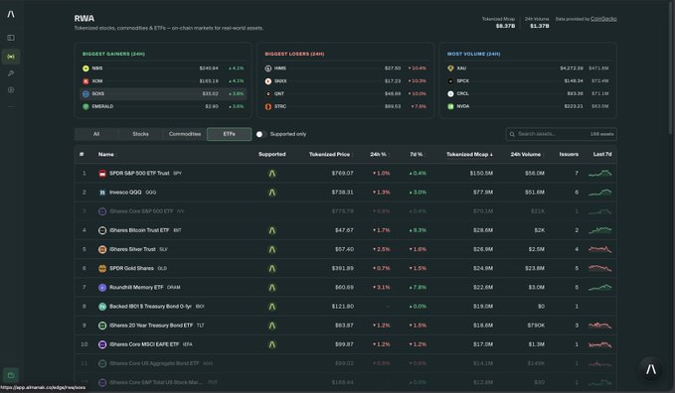
Task: Click the Last 7d column header
Action: 602,155
